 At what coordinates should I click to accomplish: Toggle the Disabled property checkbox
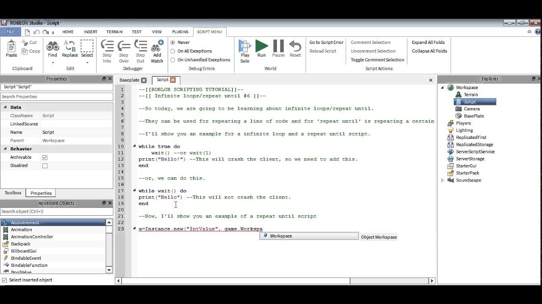[45, 166]
